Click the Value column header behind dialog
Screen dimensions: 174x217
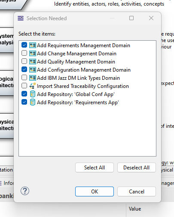click(x=135, y=209)
